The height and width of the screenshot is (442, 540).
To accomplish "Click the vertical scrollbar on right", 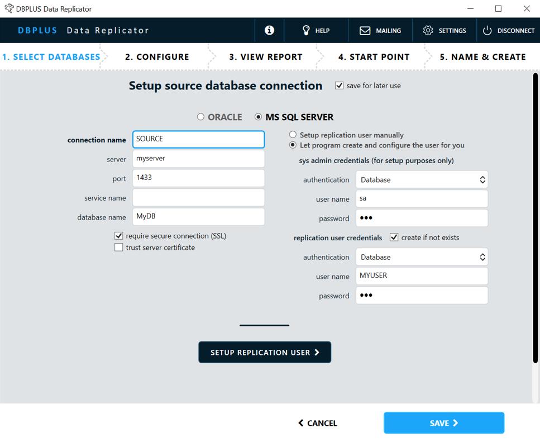I will click(535, 218).
